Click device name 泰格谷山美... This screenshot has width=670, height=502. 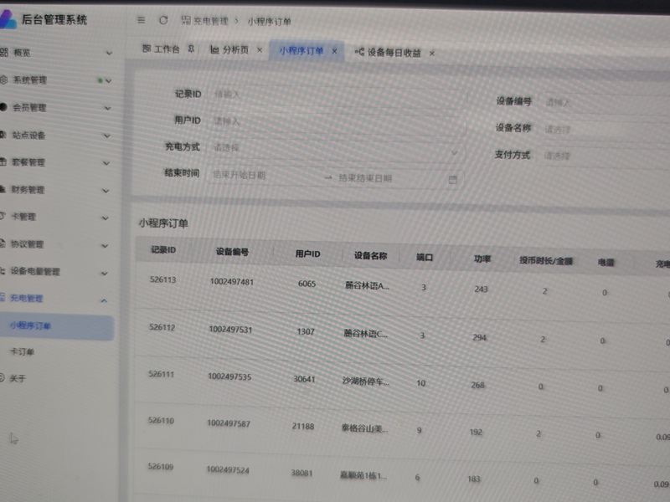pyautogui.click(x=364, y=428)
